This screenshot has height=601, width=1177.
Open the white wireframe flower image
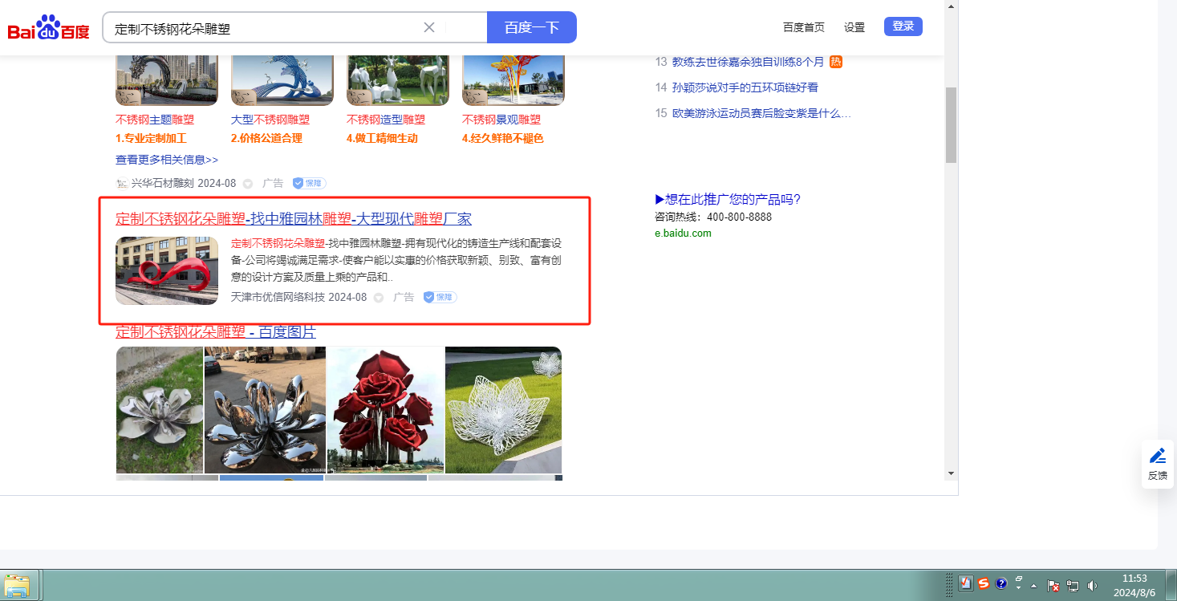pos(504,410)
